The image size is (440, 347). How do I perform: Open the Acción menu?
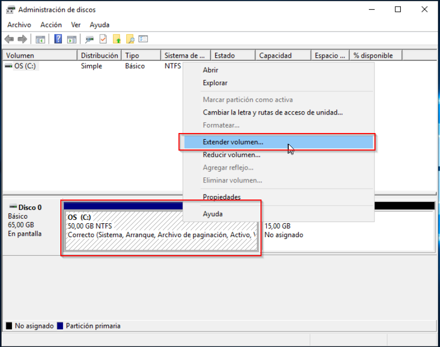[51, 25]
